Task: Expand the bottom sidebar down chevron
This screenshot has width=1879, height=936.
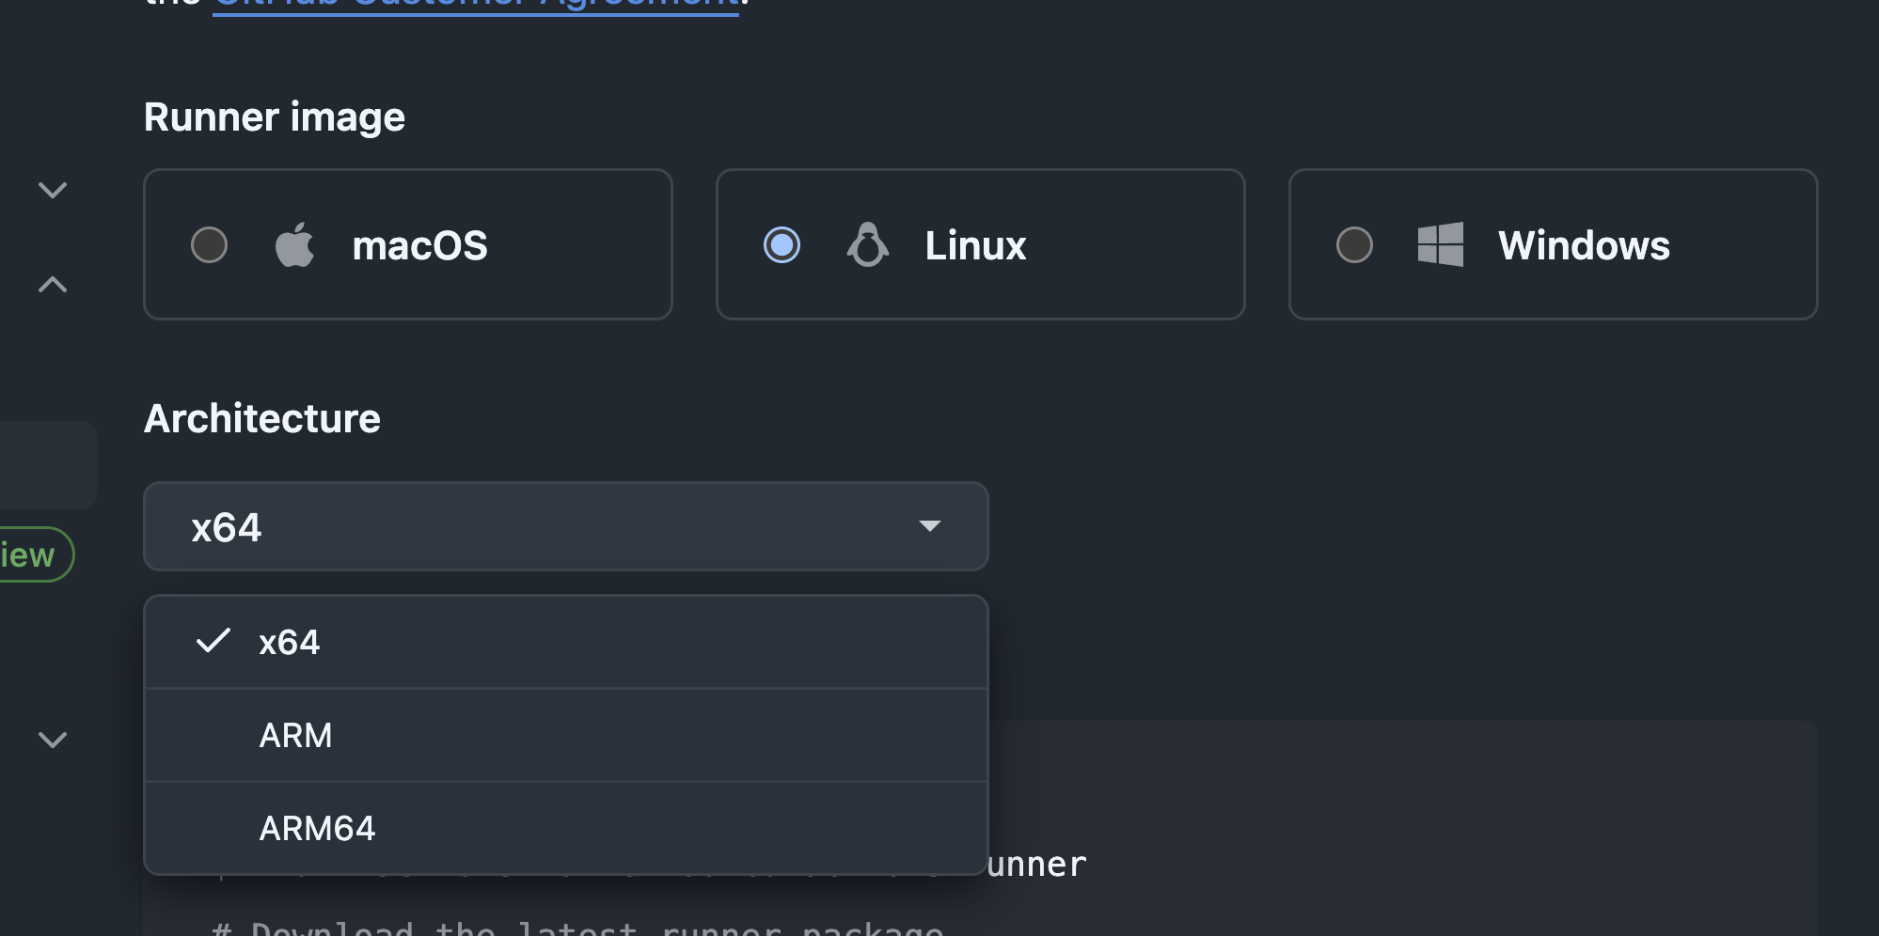Action: (53, 740)
